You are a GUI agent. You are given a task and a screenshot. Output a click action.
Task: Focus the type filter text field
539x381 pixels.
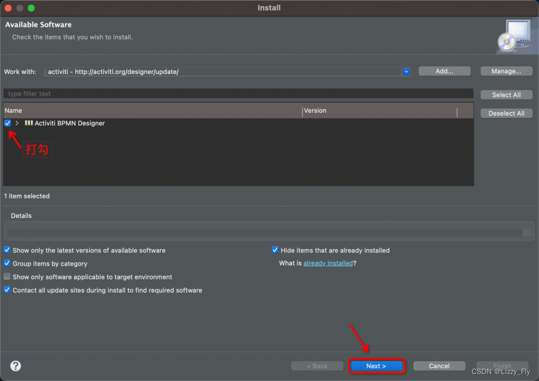238,94
